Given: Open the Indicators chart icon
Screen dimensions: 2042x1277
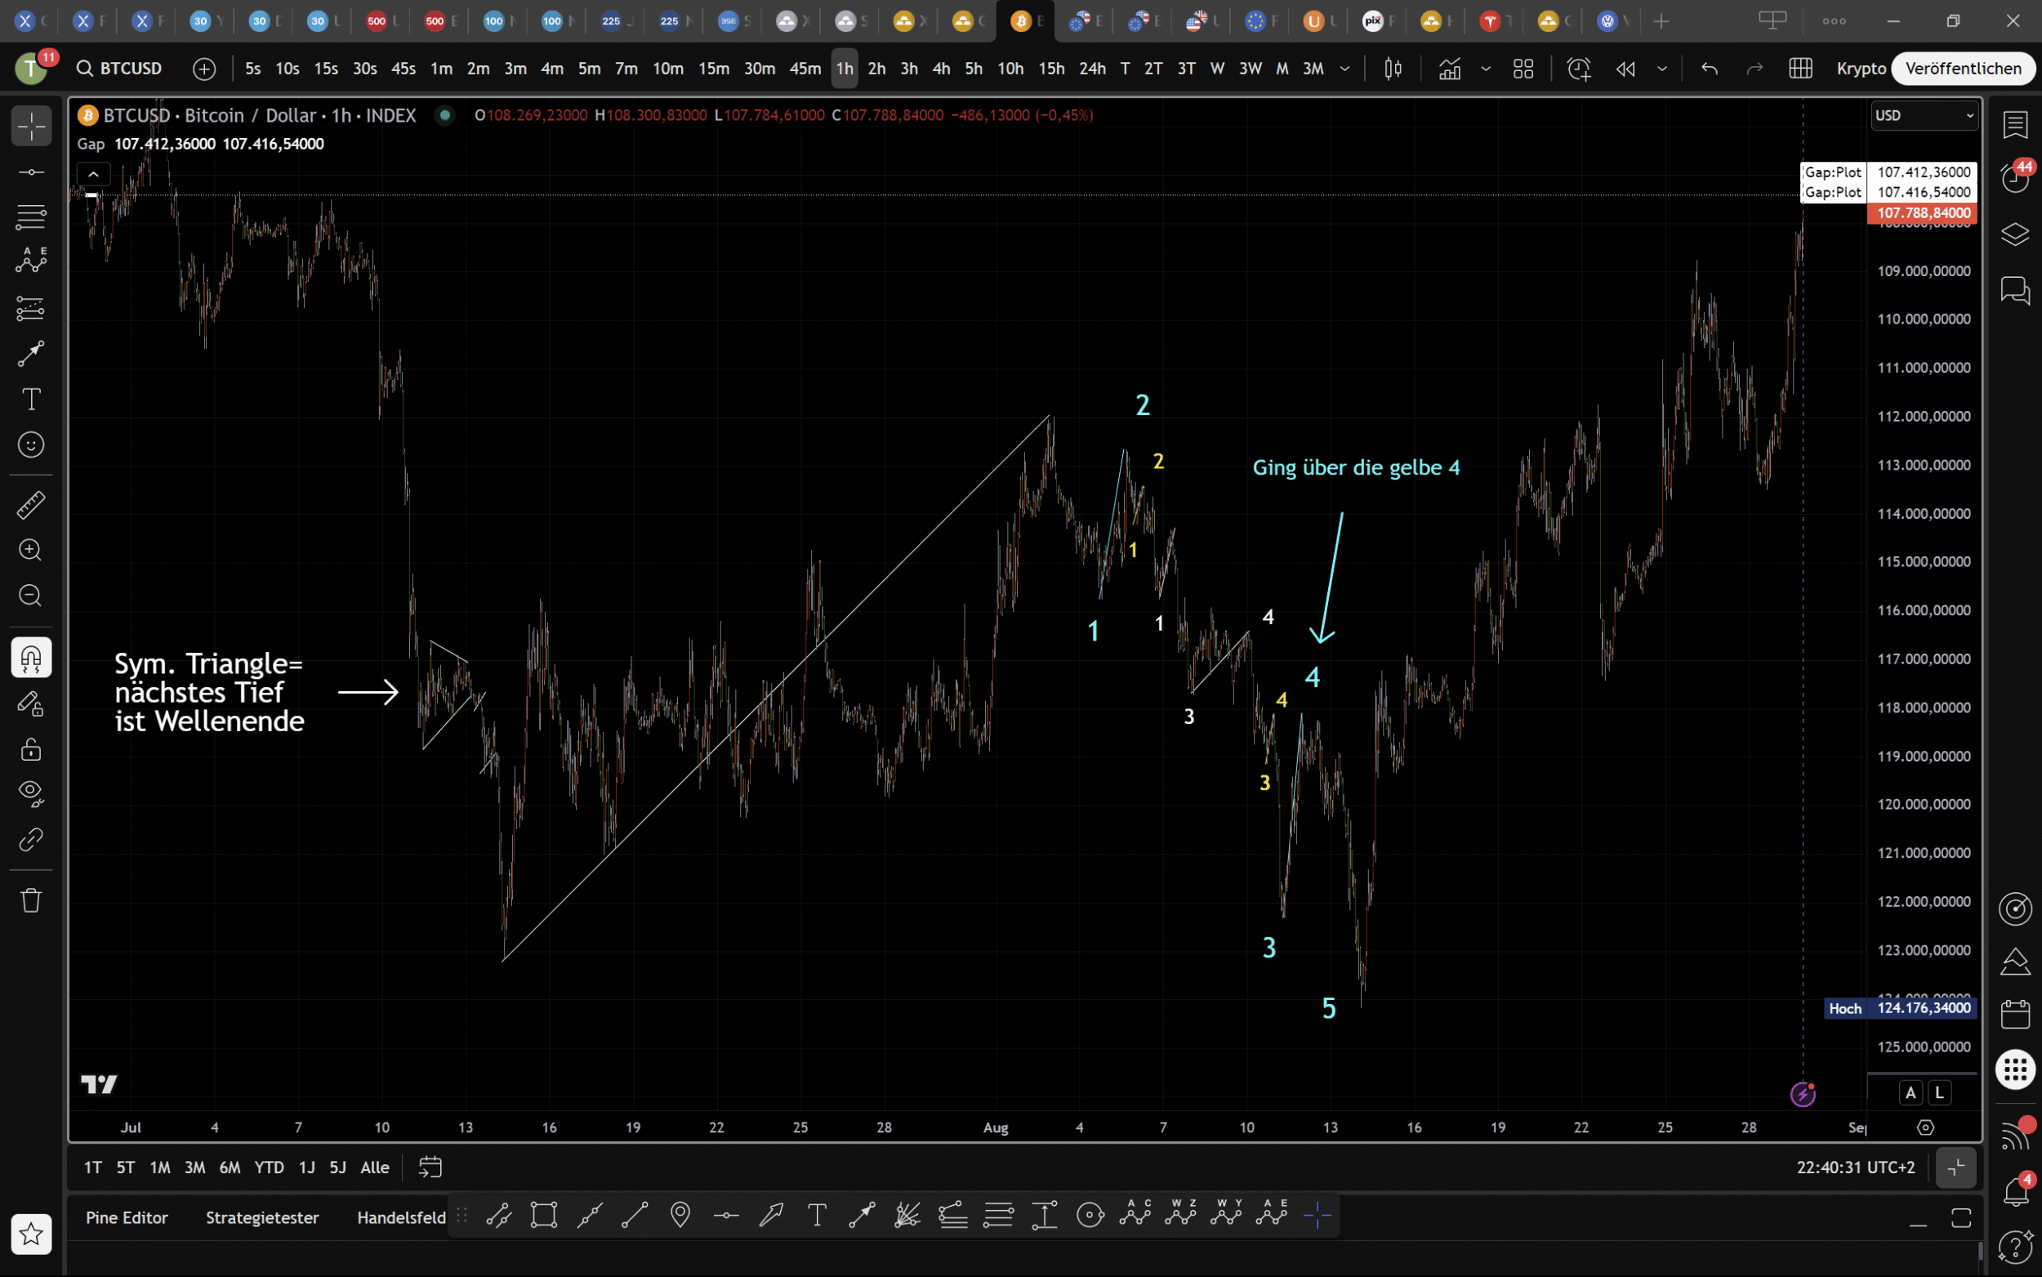Looking at the screenshot, I should pos(1449,69).
